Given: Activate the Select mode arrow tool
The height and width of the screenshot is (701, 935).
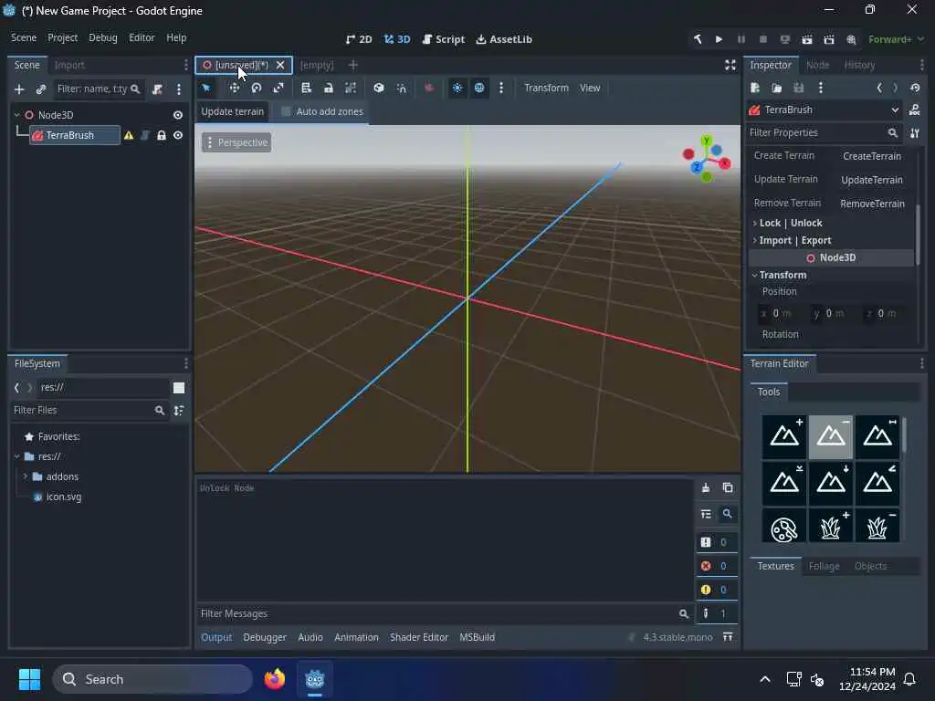Looking at the screenshot, I should point(206,89).
